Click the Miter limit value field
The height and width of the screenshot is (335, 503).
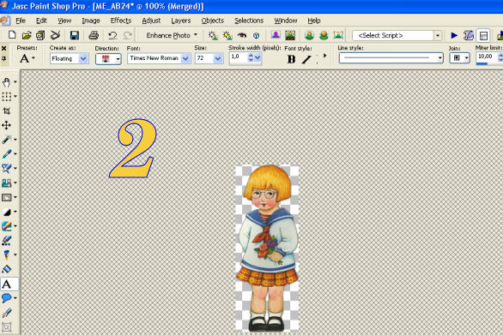point(487,57)
